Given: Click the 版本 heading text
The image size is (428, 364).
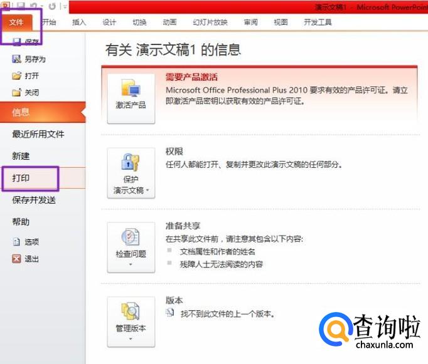Looking at the screenshot, I should click(174, 300).
